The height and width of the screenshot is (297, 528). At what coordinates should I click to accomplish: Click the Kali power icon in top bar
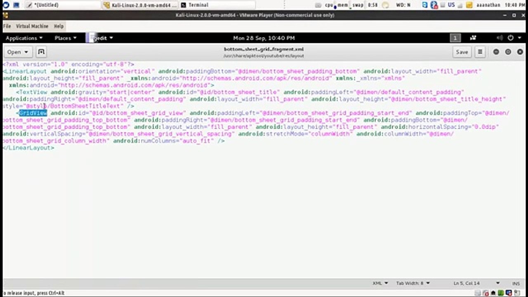511,38
